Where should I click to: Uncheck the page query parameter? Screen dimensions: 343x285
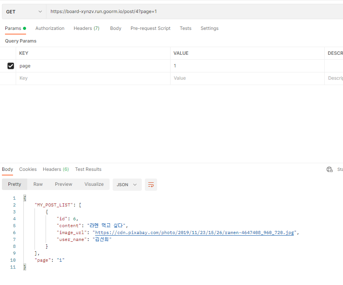(x=10, y=66)
